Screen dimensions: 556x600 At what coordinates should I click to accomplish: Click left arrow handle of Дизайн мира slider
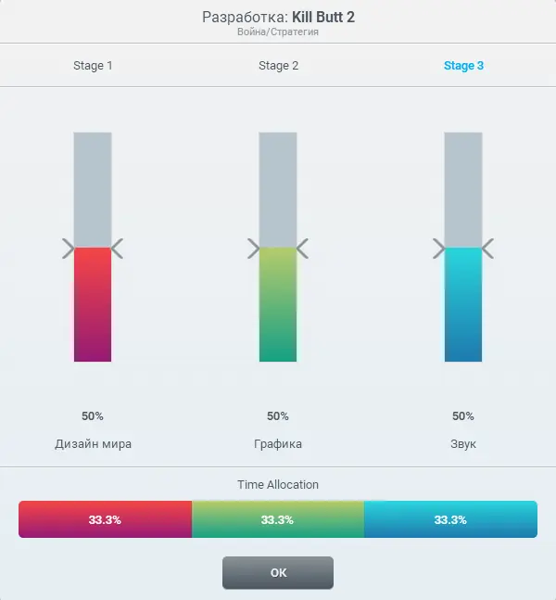tap(68, 249)
